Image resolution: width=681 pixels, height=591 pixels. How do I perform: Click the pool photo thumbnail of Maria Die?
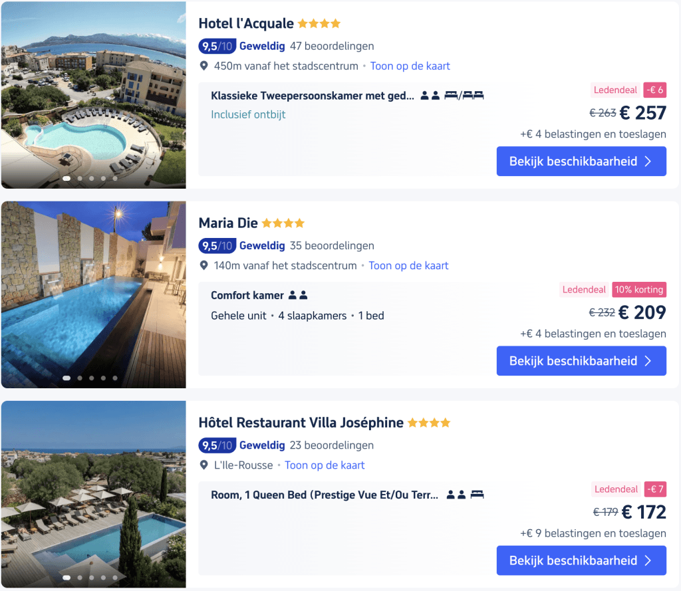[93, 294]
